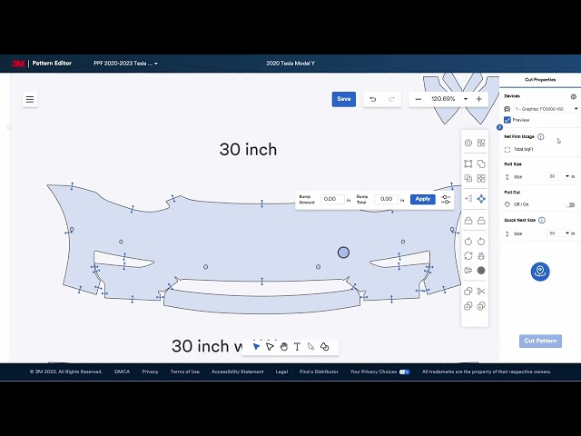Open the Graphtec device dropdown
581x436 pixels.
pyautogui.click(x=547, y=109)
